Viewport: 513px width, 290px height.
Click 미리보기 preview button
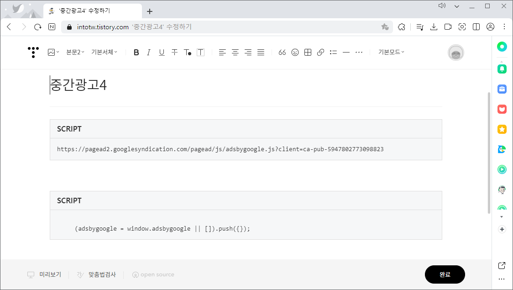click(x=44, y=274)
